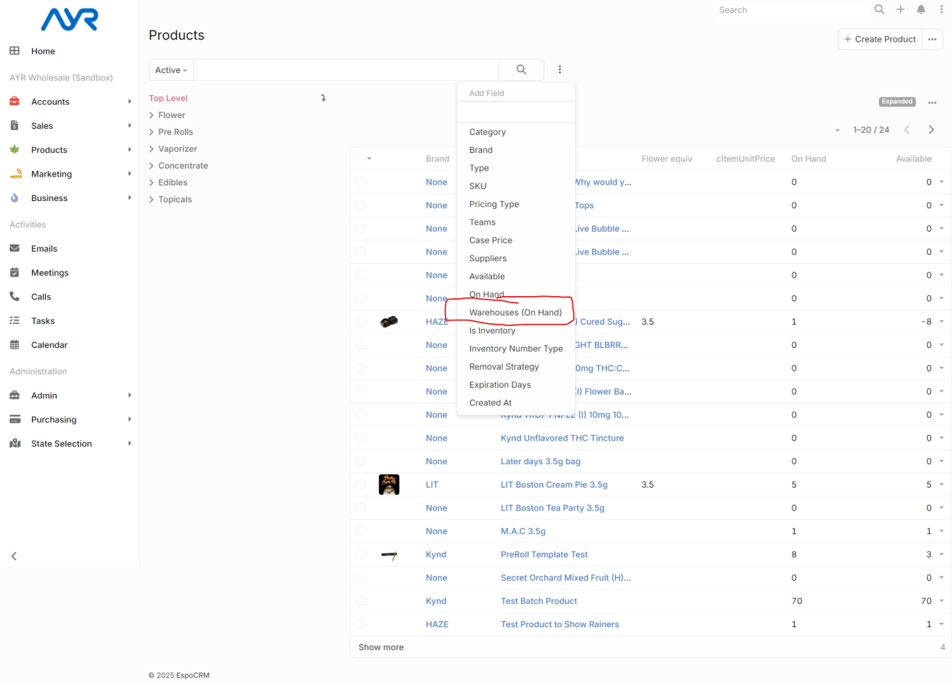
Task: Check the box for LIT Boston Cream Pie row
Action: point(360,485)
